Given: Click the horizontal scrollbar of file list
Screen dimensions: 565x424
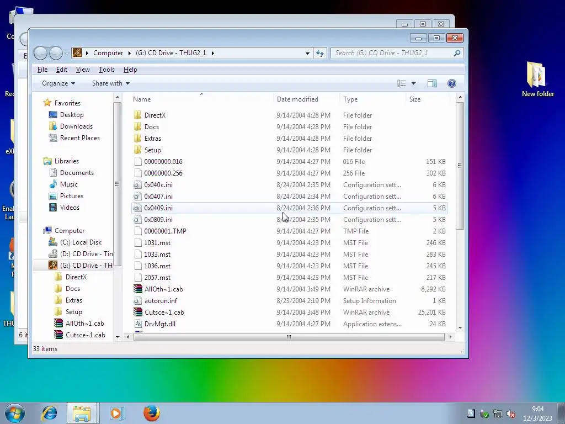Looking at the screenshot, I should [x=289, y=337].
